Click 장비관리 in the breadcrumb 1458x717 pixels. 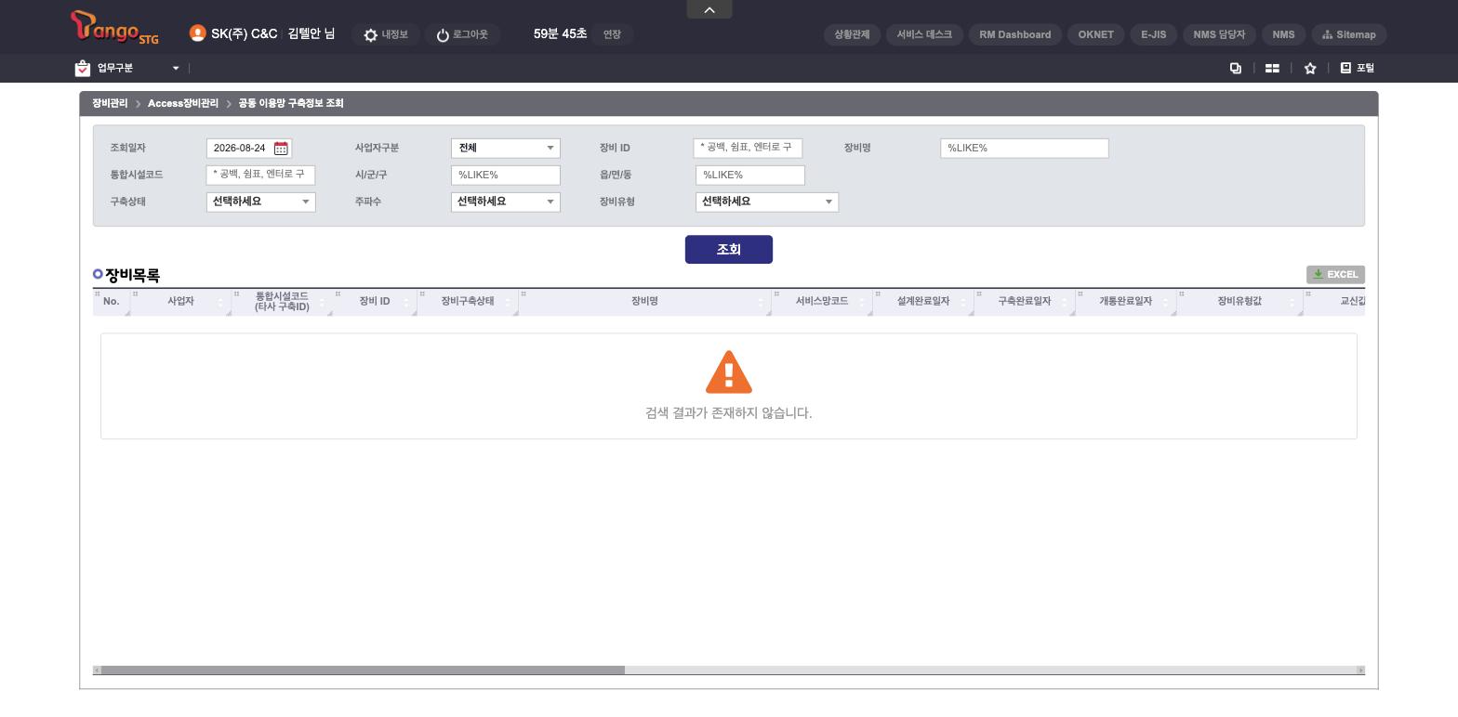click(x=110, y=104)
